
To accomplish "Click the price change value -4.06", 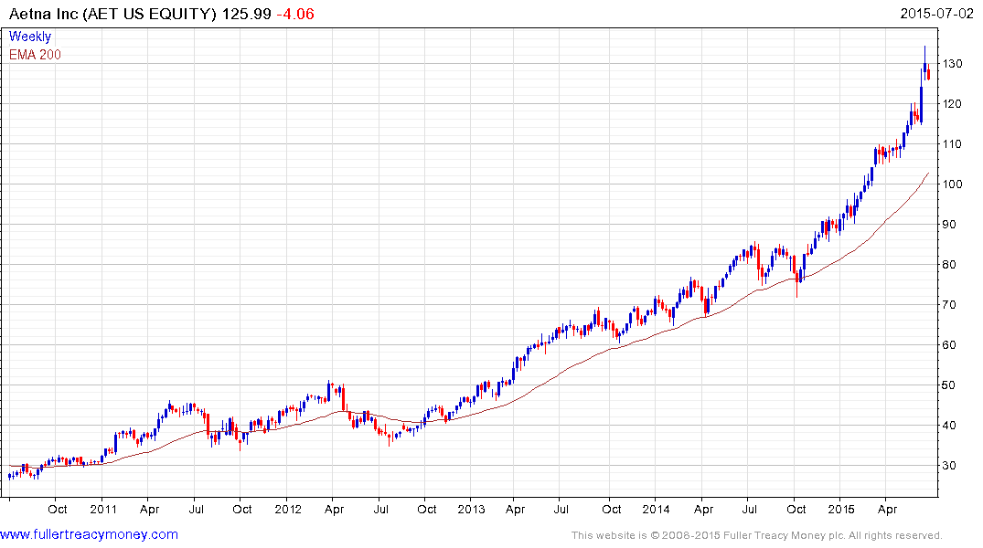I will 295,14.
